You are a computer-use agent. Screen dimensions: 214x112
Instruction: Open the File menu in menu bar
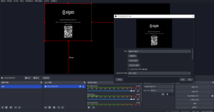[x=3, y=1]
